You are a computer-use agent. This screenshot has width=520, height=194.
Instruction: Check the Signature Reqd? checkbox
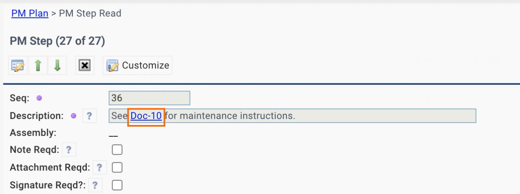[117, 185]
